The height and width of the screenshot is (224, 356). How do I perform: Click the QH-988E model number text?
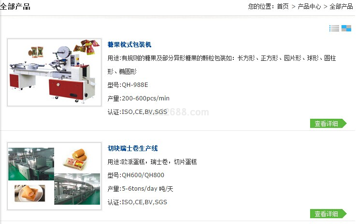[x=135, y=85]
